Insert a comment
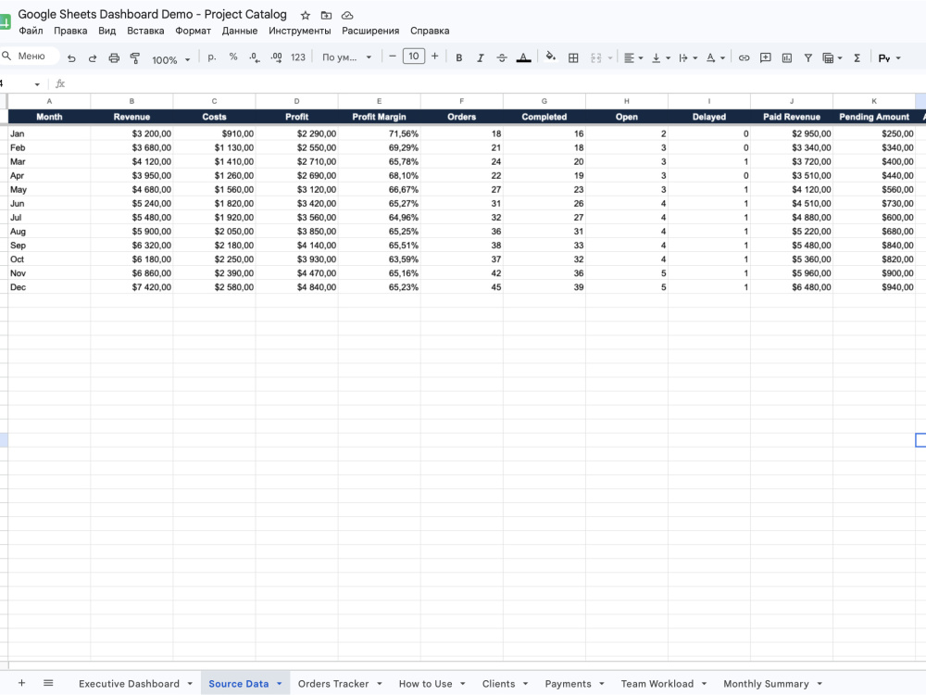The height and width of the screenshot is (695, 926). (766, 57)
